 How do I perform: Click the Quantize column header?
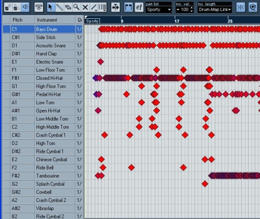80,20
